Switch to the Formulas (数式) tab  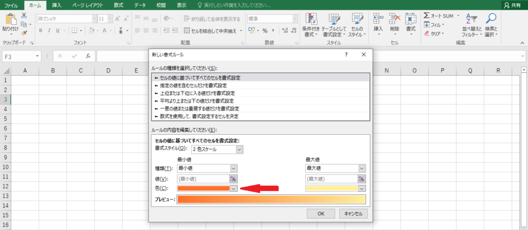119,5
